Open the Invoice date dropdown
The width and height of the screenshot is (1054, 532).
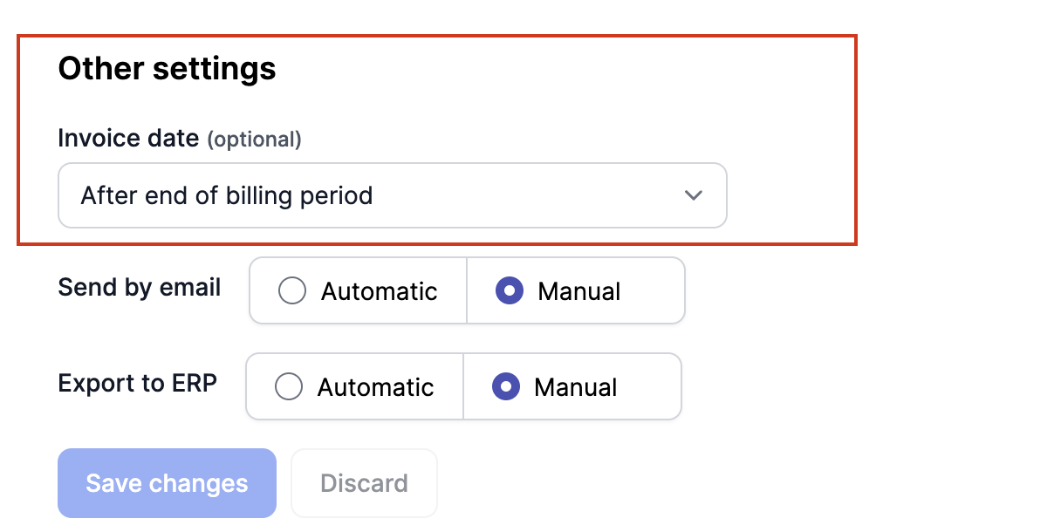click(x=392, y=195)
